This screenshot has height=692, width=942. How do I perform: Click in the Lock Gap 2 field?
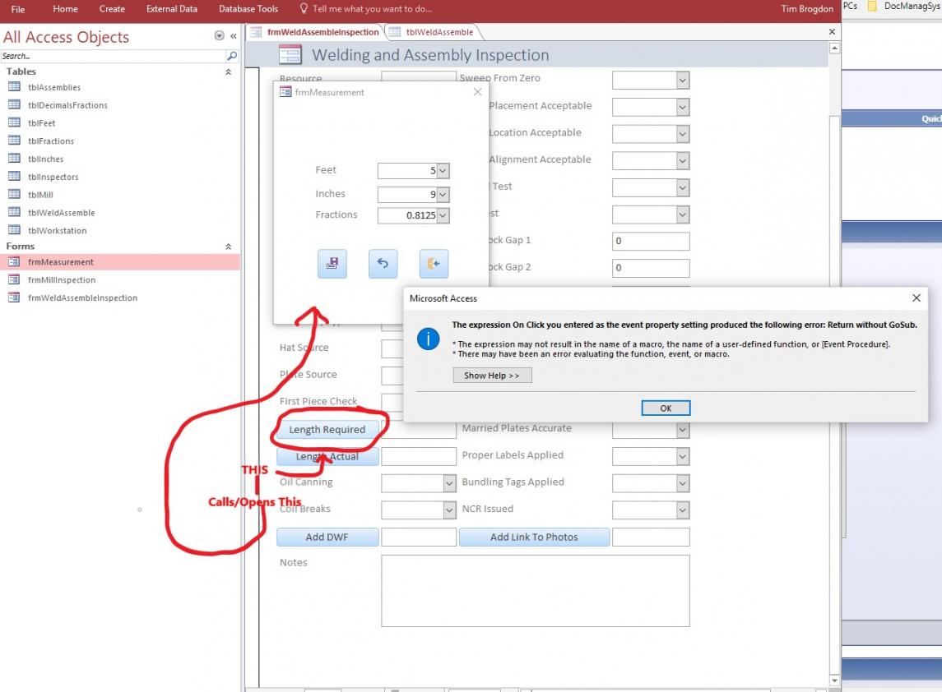click(x=651, y=268)
